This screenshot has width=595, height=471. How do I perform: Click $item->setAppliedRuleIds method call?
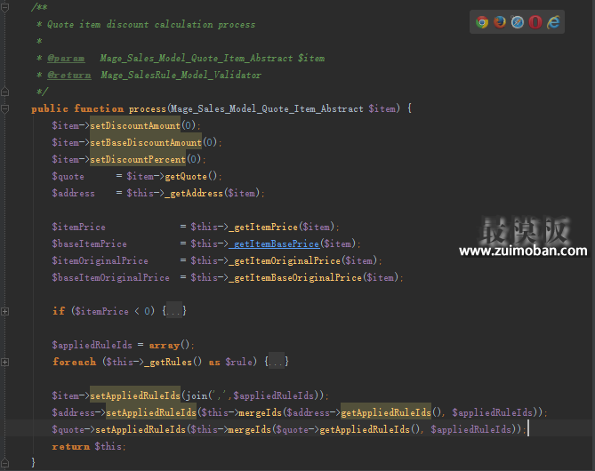(x=135, y=395)
